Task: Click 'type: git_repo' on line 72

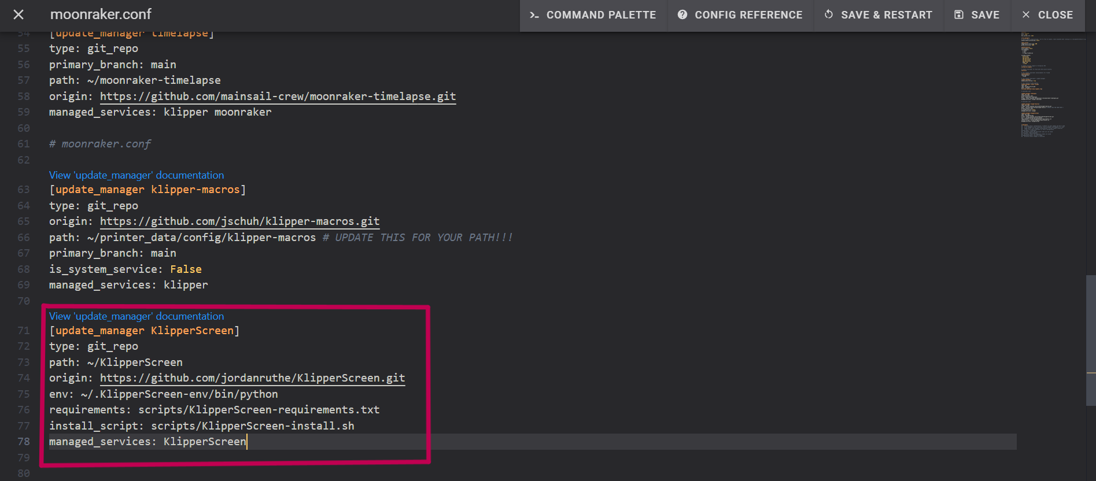Action: coord(94,346)
